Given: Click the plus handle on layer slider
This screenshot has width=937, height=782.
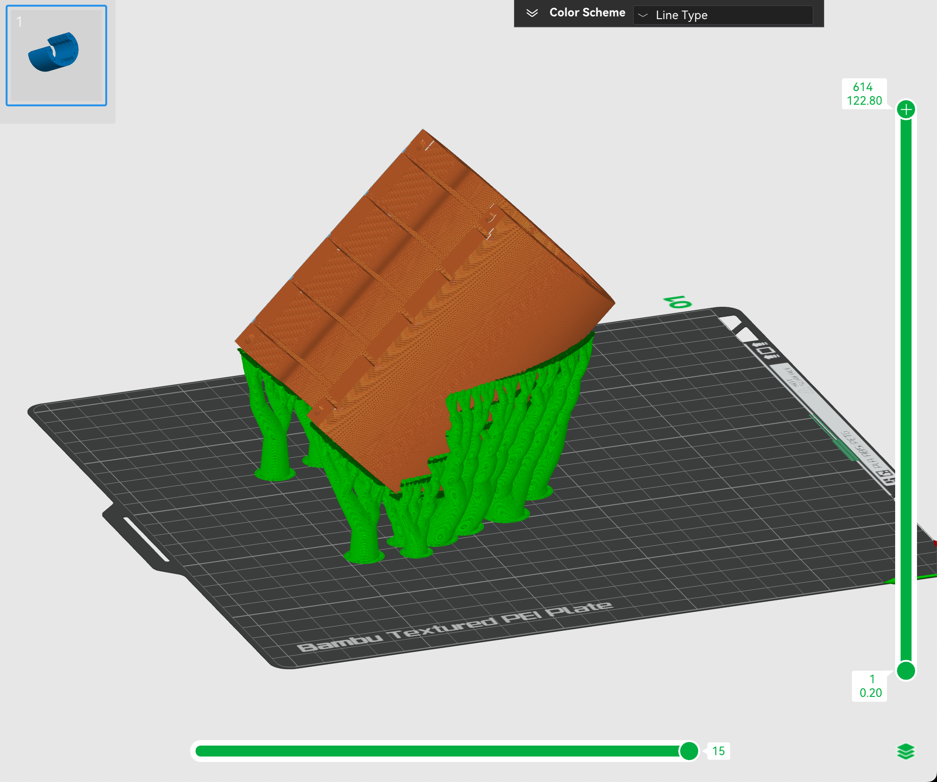Looking at the screenshot, I should [906, 110].
